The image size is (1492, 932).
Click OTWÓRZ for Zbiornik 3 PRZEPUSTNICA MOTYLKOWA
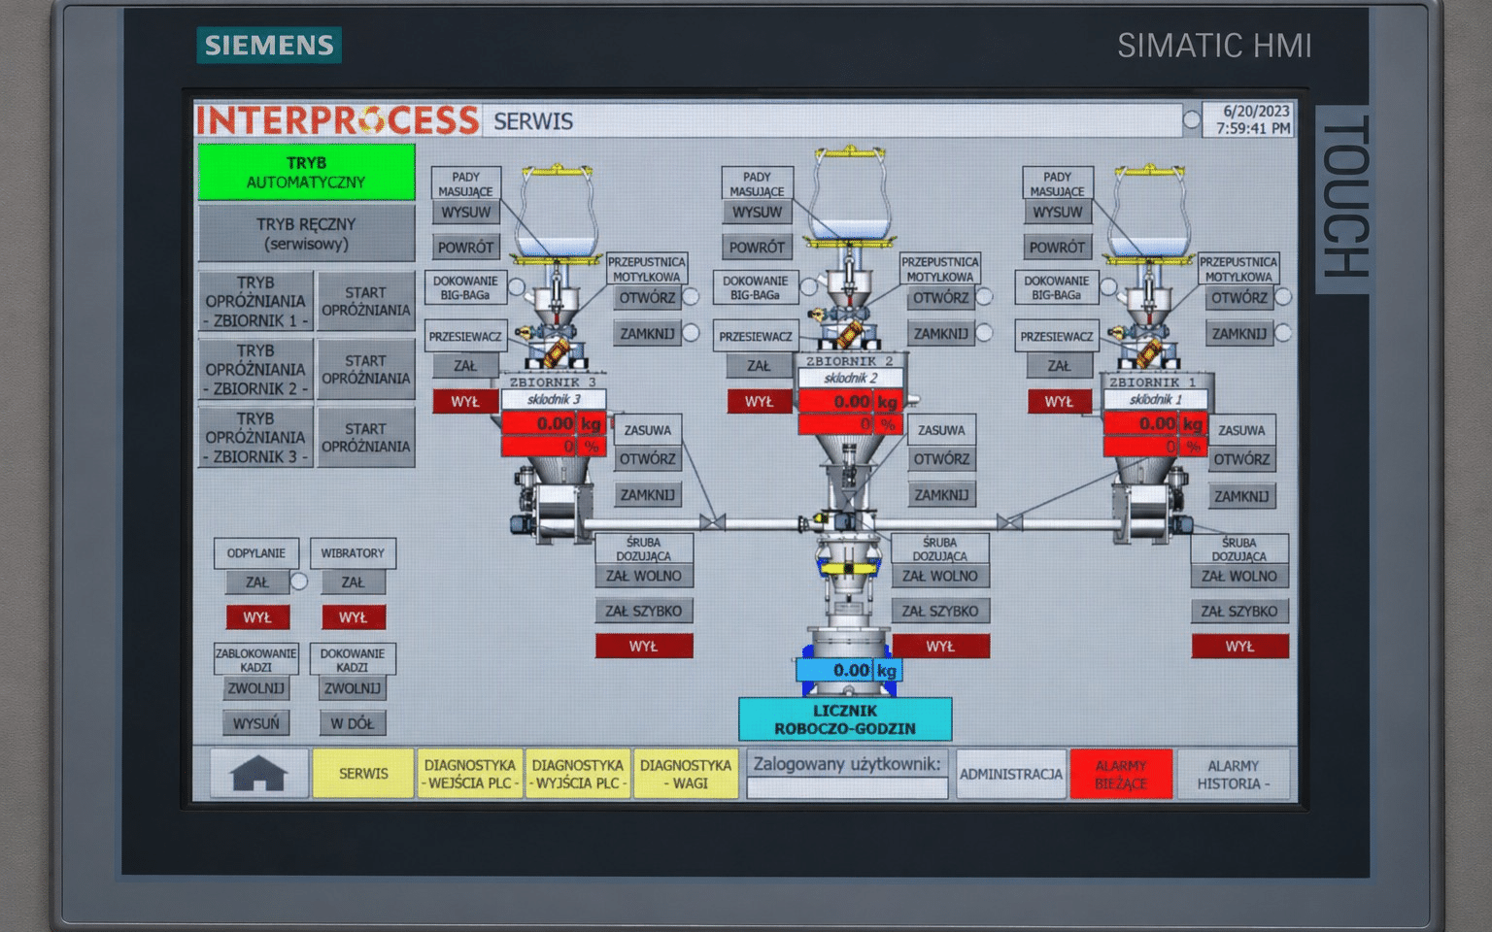tap(647, 298)
